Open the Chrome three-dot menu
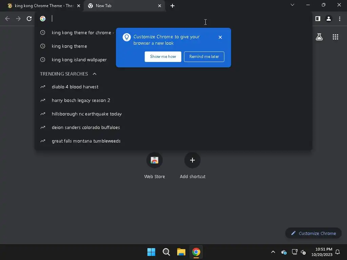This screenshot has width=347, height=260. [x=340, y=19]
